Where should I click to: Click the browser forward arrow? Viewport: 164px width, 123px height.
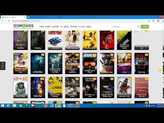click(x=6, y=21)
